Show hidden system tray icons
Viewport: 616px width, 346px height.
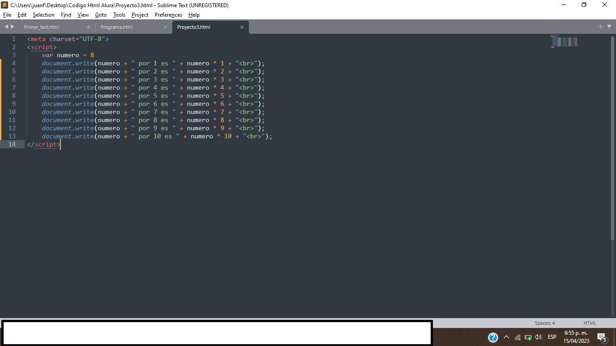coord(506,337)
